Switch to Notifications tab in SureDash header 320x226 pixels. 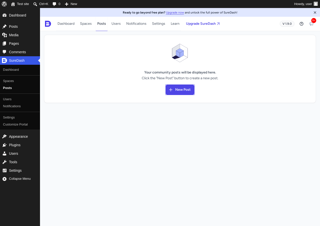click(136, 24)
